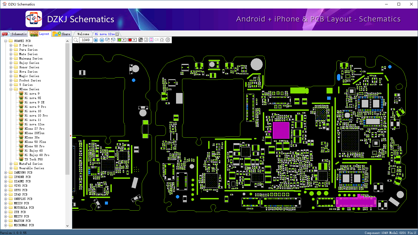Click the rotate page left icon
Screen dimensions: 418x235
pyautogui.click(x=113, y=40)
